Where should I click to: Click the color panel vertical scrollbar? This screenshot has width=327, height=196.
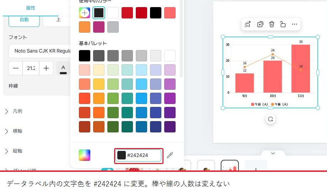[181, 39]
